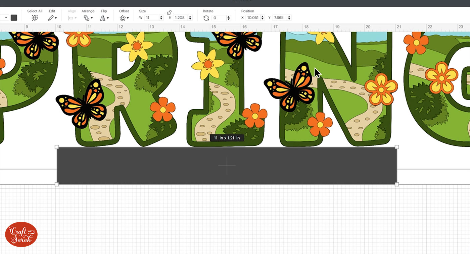Expand the operation type dropdown arrow
This screenshot has width=470, height=254.
[x=6, y=18]
